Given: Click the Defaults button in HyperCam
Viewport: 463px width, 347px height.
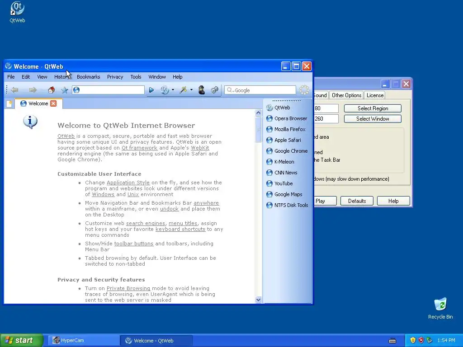Looking at the screenshot, I should click(x=357, y=201).
